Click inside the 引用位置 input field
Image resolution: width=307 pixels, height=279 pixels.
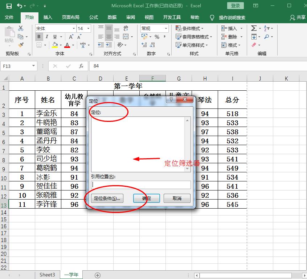[x=140, y=185]
